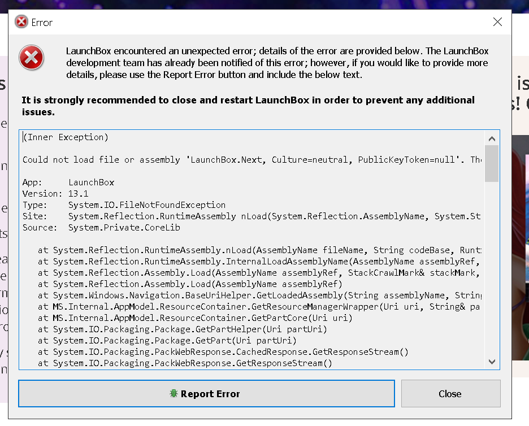Click the 'GetResourceManagerWrapper' stack trace line
This screenshot has width=529, height=426.
(259, 307)
